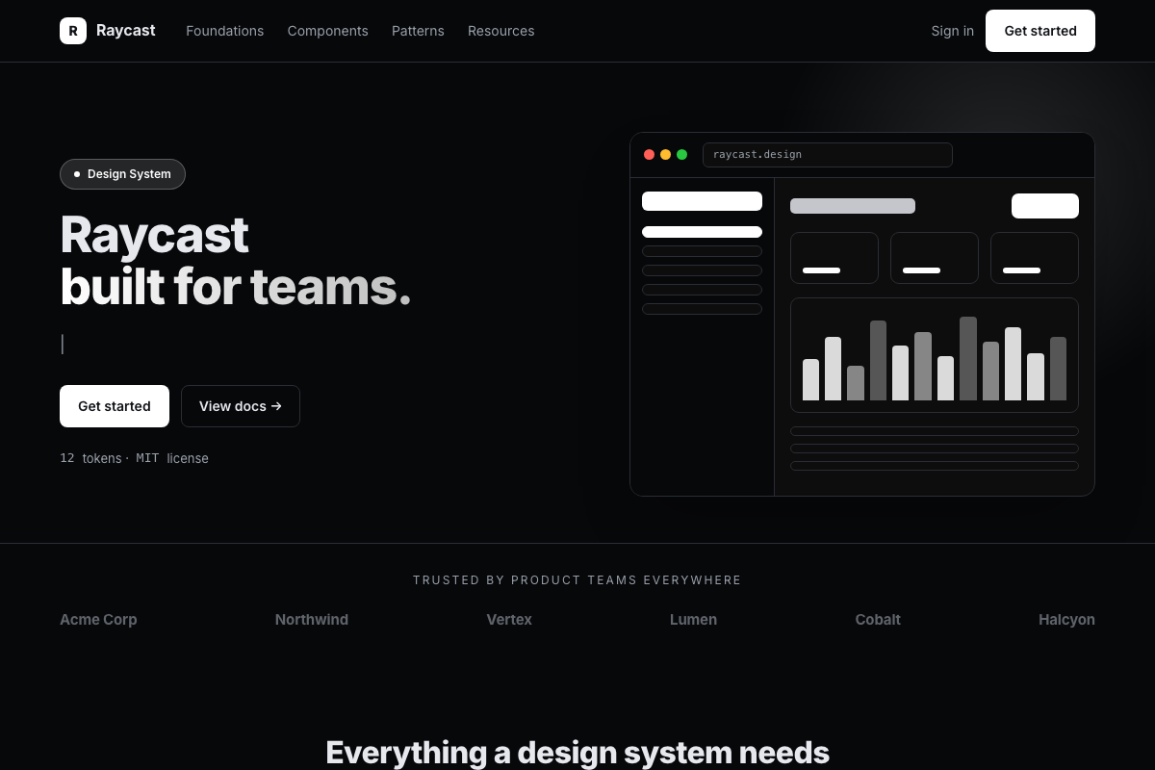Select the Halcyon company name
This screenshot has width=1155, height=770.
[1066, 620]
